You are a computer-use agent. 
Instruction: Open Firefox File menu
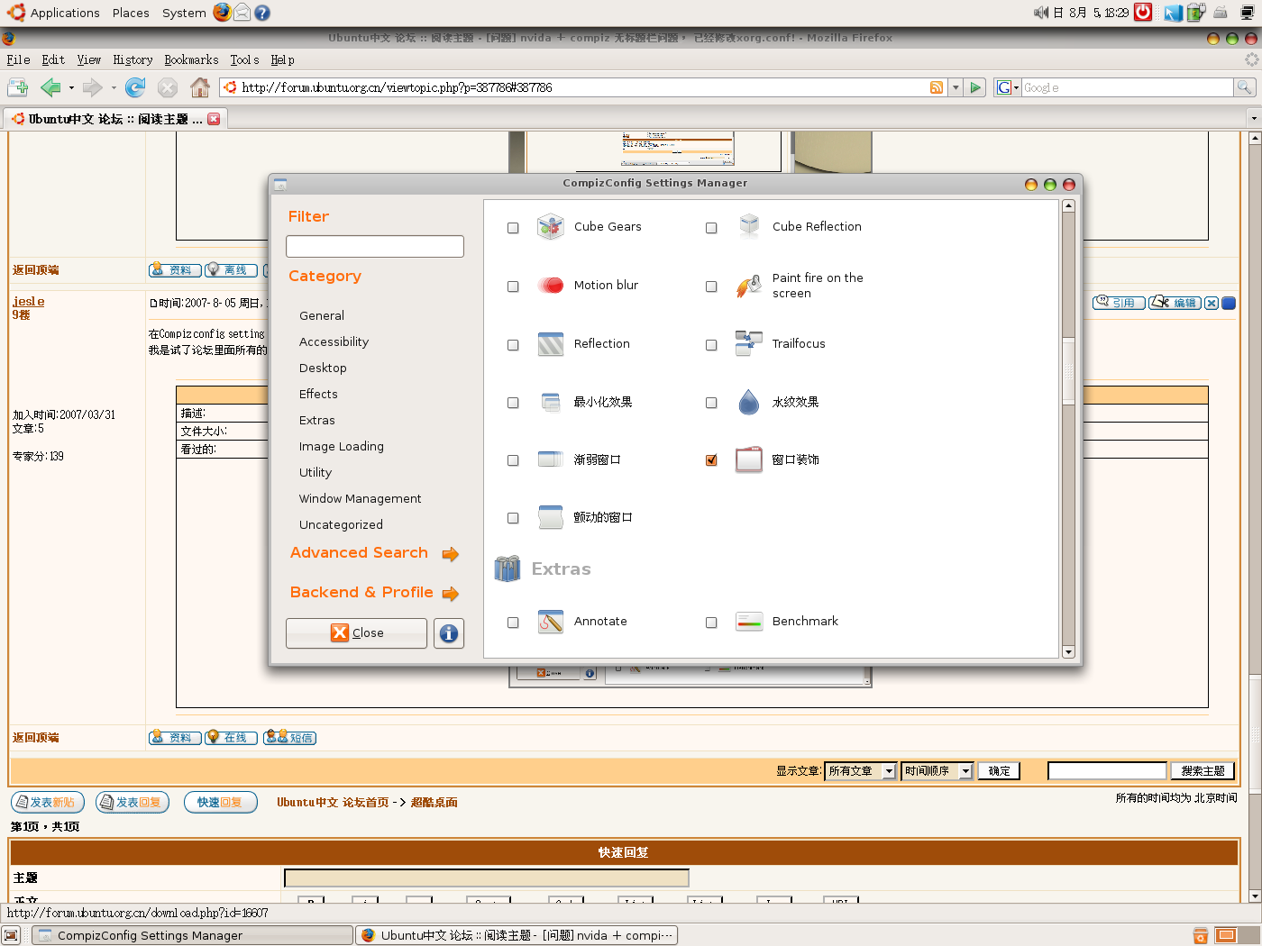(x=18, y=59)
